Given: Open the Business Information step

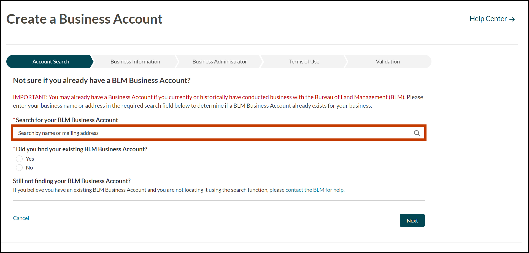Looking at the screenshot, I should [135, 62].
